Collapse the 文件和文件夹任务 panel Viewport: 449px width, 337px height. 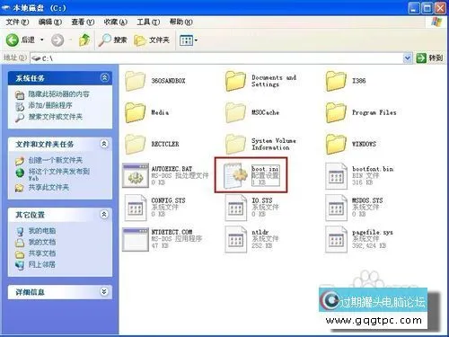pyautogui.click(x=104, y=144)
